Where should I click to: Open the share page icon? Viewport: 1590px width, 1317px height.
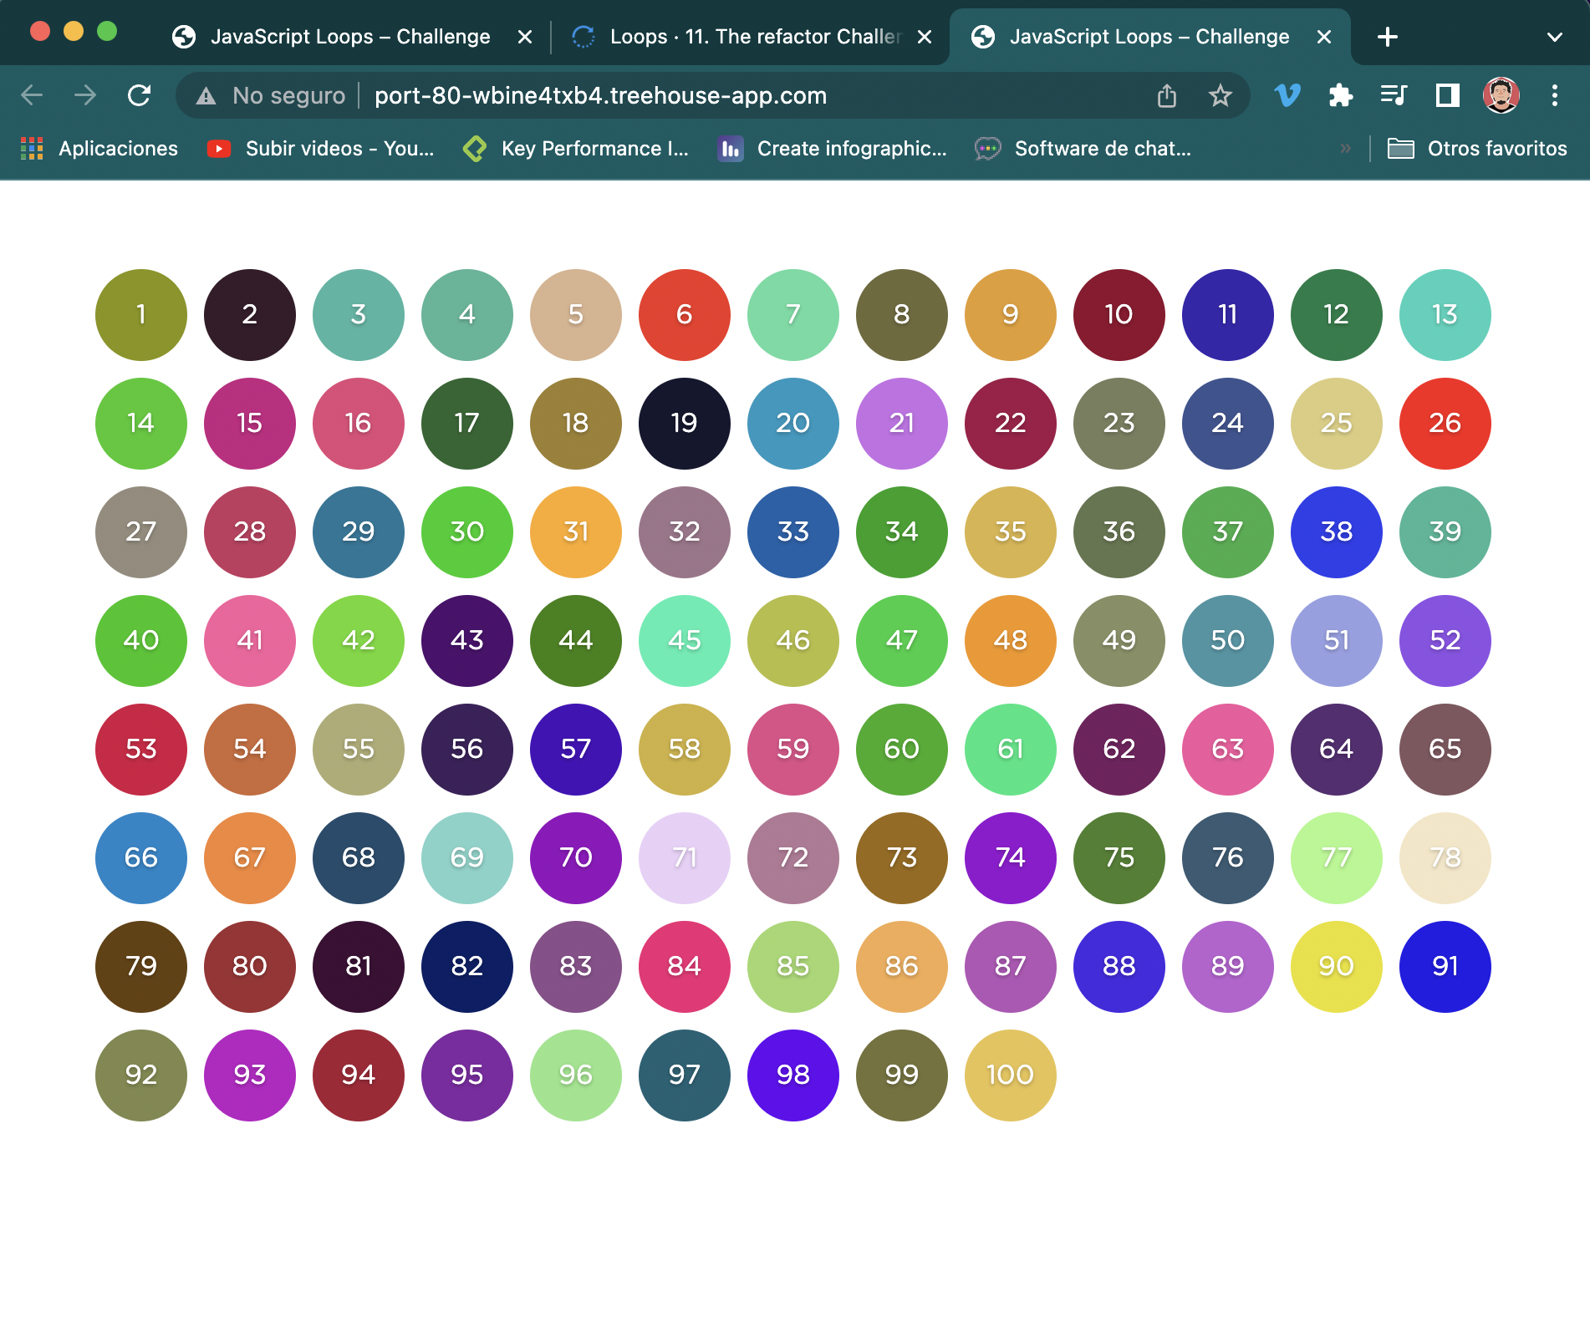pyautogui.click(x=1166, y=96)
